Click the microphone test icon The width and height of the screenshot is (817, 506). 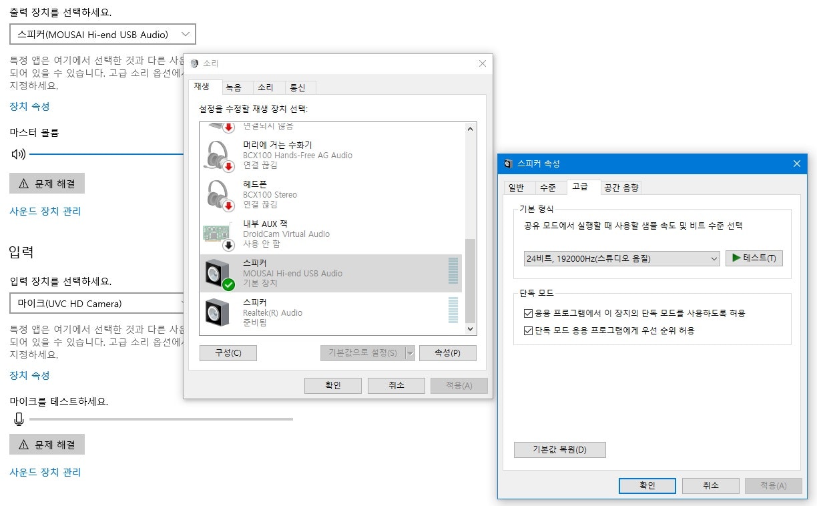pos(19,419)
